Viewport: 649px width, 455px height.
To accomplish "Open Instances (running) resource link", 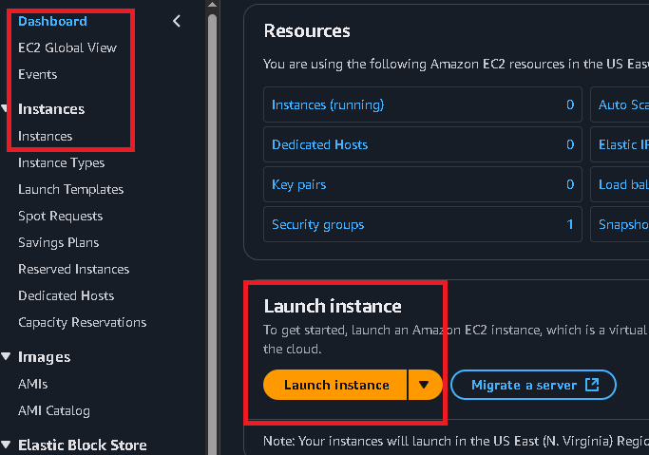I will click(x=328, y=104).
